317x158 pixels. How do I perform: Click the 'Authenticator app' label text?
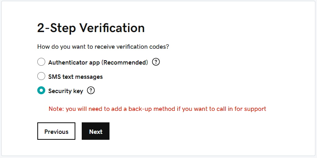(74, 63)
